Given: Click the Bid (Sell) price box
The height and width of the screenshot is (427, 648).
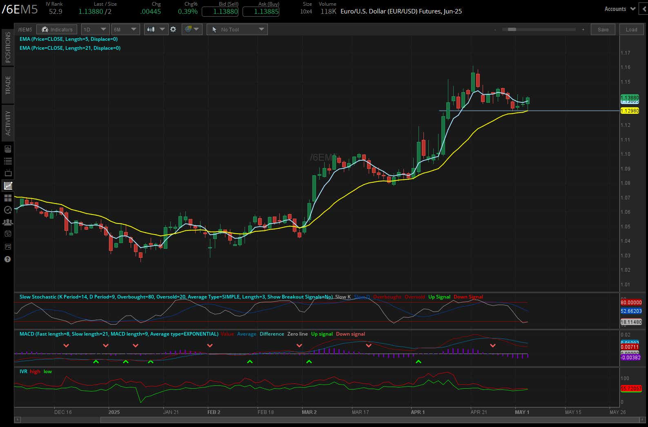Looking at the screenshot, I should tap(220, 11).
